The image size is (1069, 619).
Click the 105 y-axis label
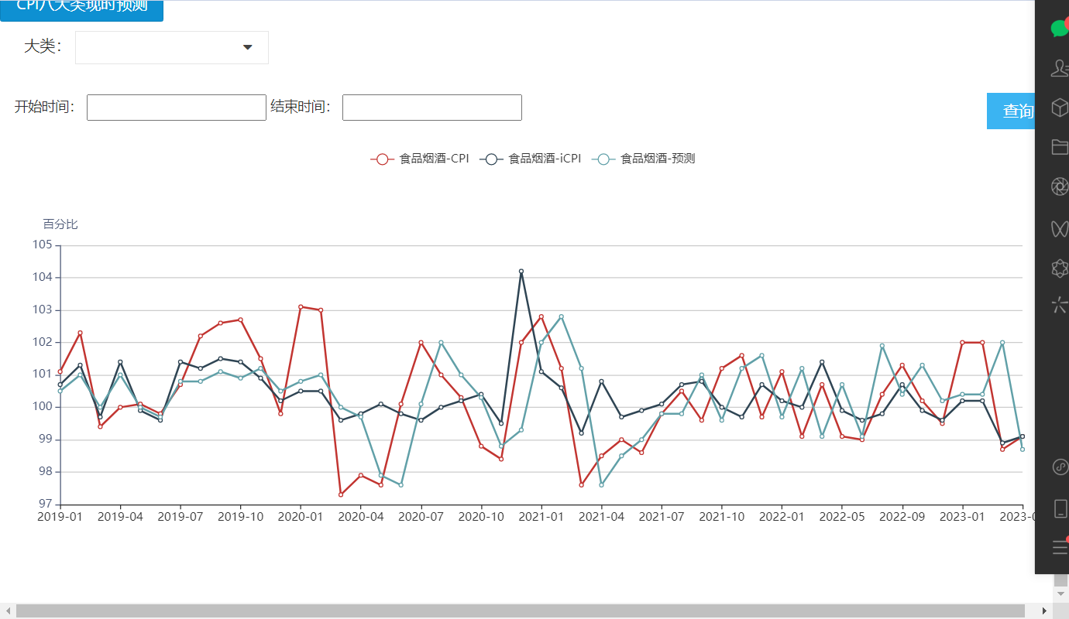coord(43,245)
